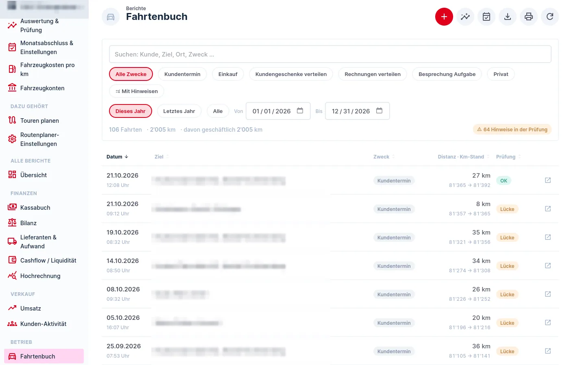This screenshot has height=365, width=567.
Task: Open trip details for 08.10.2026 row
Action: [548, 294]
